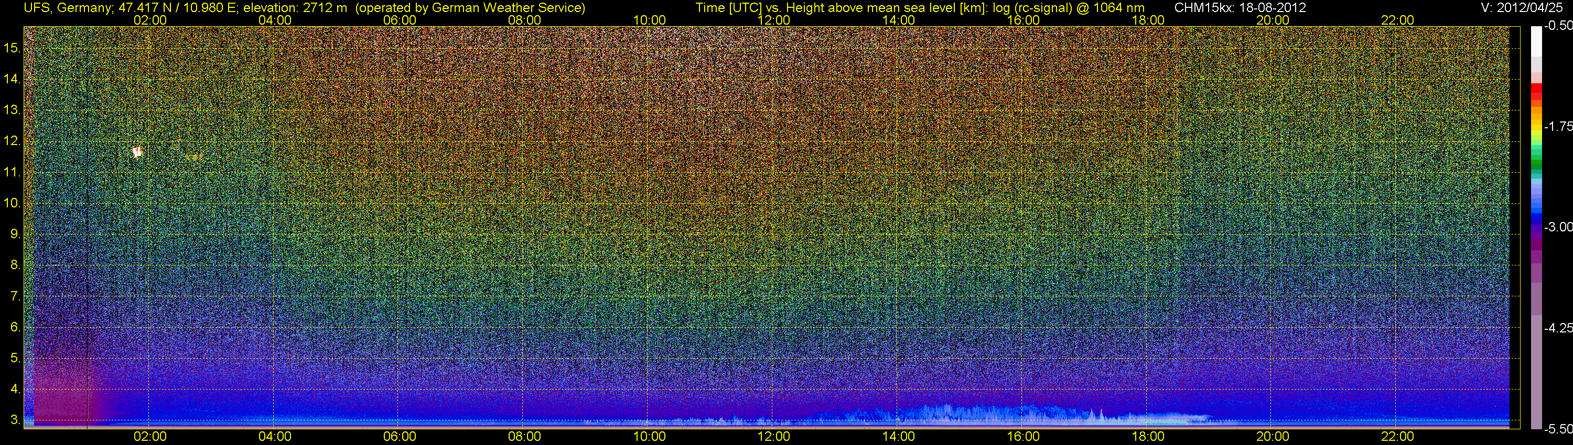This screenshot has width=1573, height=445.
Task: Click "(operated by German Weather Service)" text
Action: click(470, 8)
